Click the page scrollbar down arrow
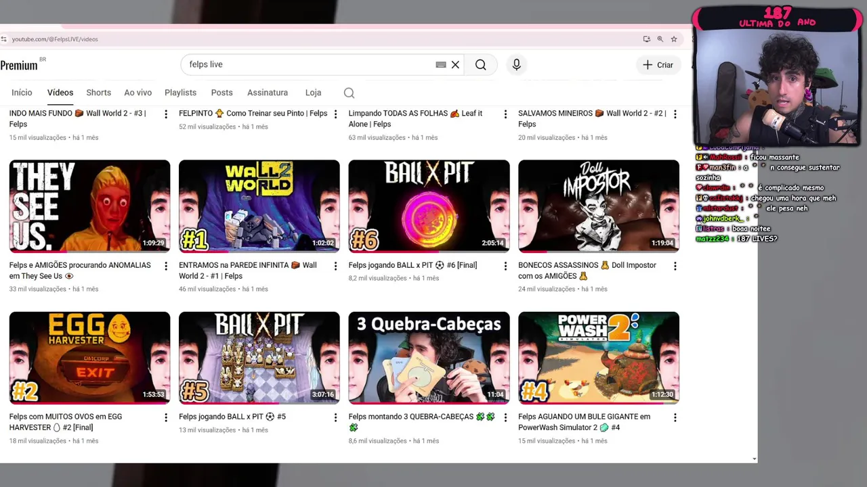This screenshot has width=867, height=487. click(x=755, y=459)
